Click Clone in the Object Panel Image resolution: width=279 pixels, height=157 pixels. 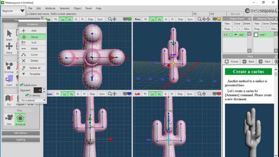pyautogui.click(x=237, y=24)
